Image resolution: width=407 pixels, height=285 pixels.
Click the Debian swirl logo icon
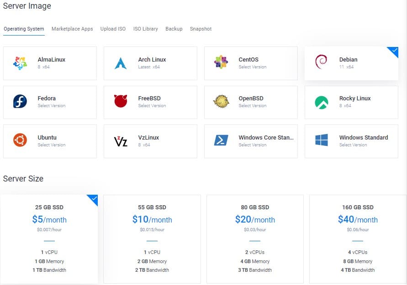point(321,62)
